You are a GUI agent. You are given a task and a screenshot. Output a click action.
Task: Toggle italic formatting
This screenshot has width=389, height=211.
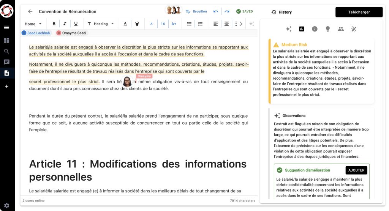click(x=65, y=24)
